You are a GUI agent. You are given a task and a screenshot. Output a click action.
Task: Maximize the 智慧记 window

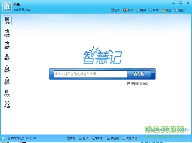(x=181, y=3)
